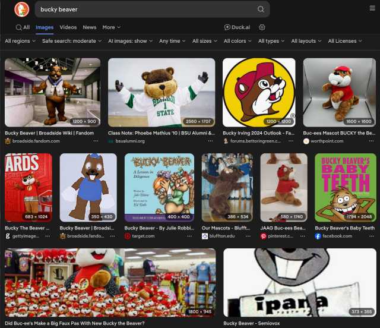This screenshot has width=380, height=328.
Task: Open the Our Mascots Bluffton image
Action: [227, 188]
